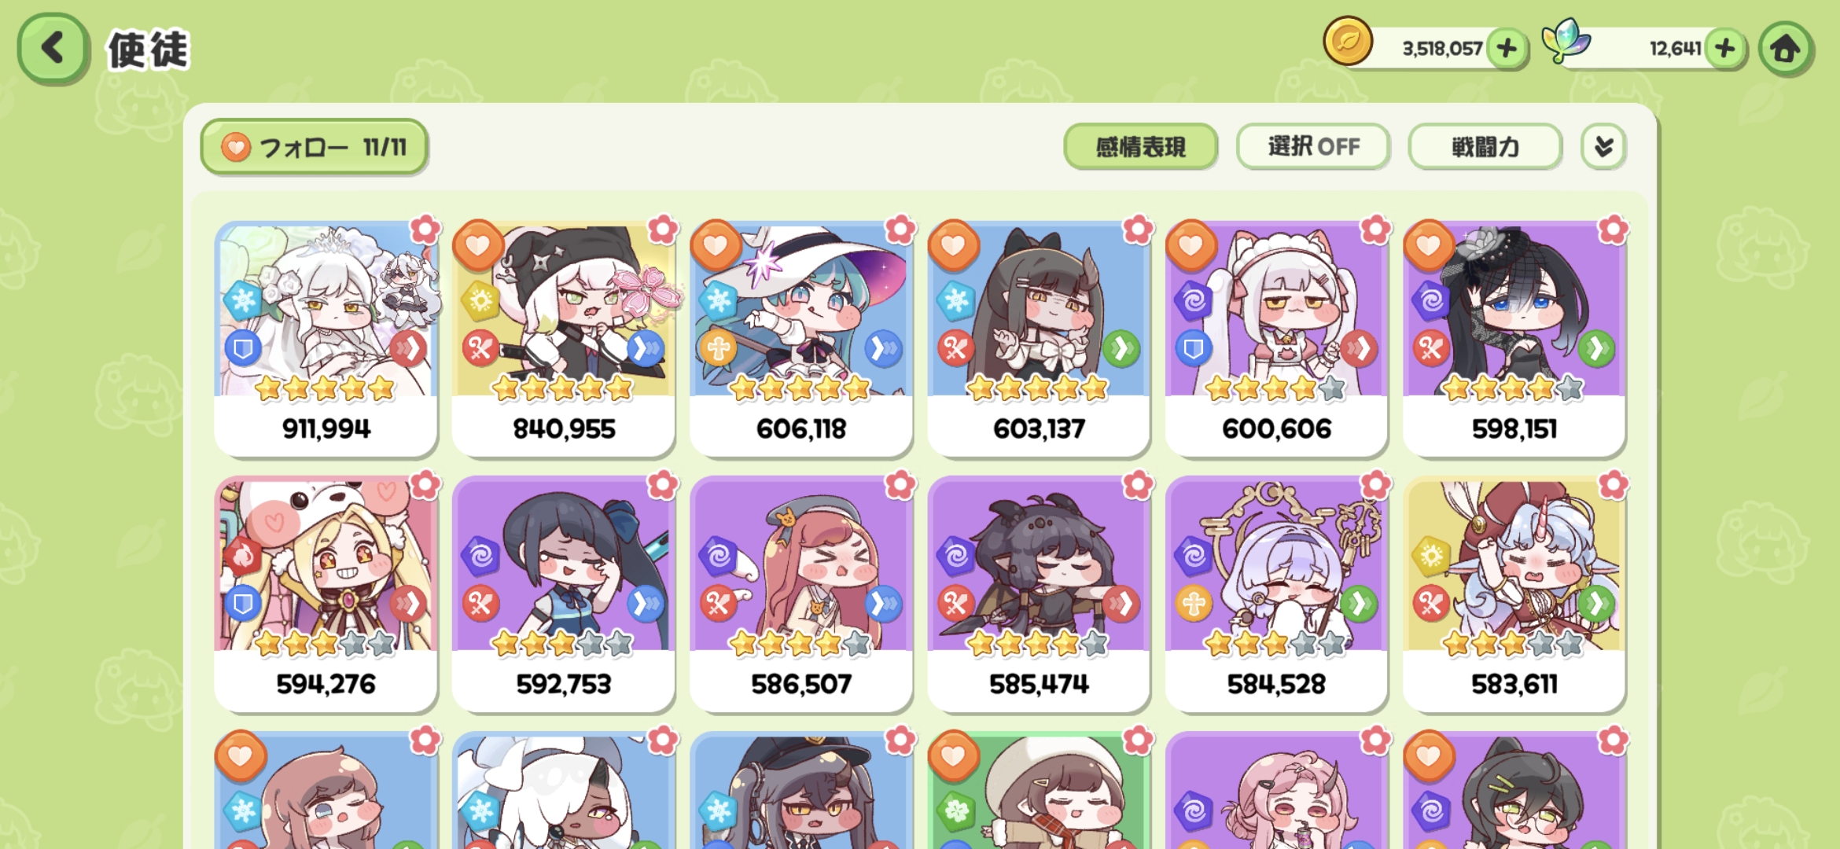This screenshot has width=1840, height=849.
Task: Go back with the green arrow button
Action: [x=53, y=49]
